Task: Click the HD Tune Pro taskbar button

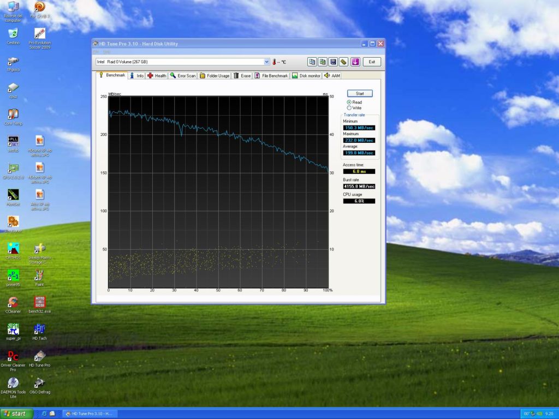Action: (x=90, y=414)
